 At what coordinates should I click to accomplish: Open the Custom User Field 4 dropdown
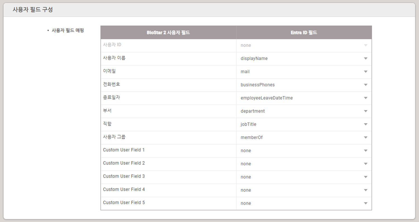[304, 190]
